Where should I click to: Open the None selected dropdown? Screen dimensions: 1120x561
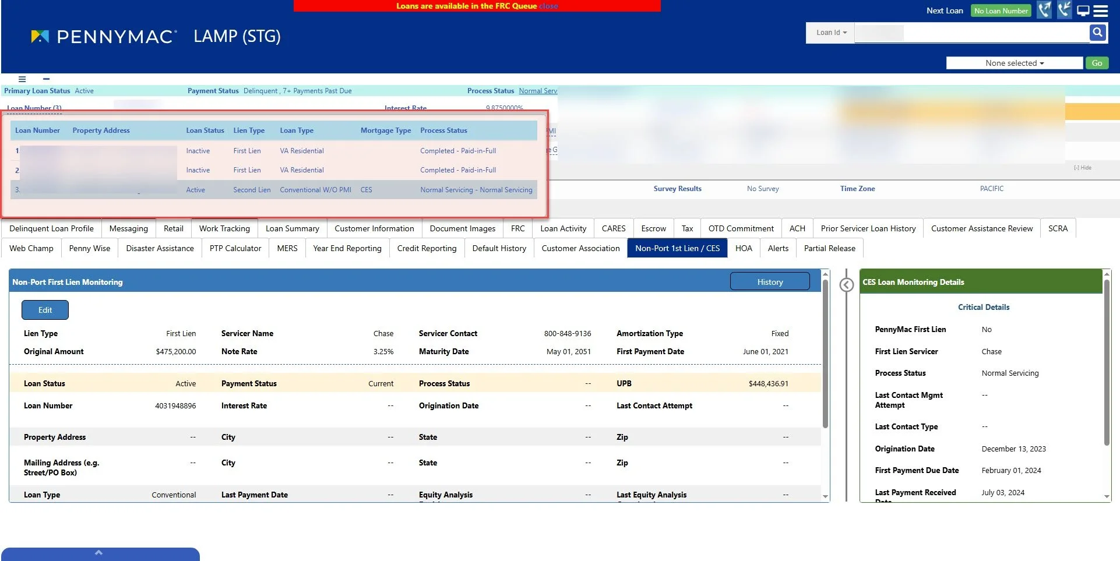pyautogui.click(x=1014, y=63)
